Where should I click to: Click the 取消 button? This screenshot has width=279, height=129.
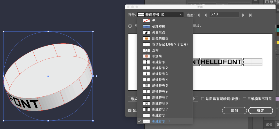(x=234, y=111)
